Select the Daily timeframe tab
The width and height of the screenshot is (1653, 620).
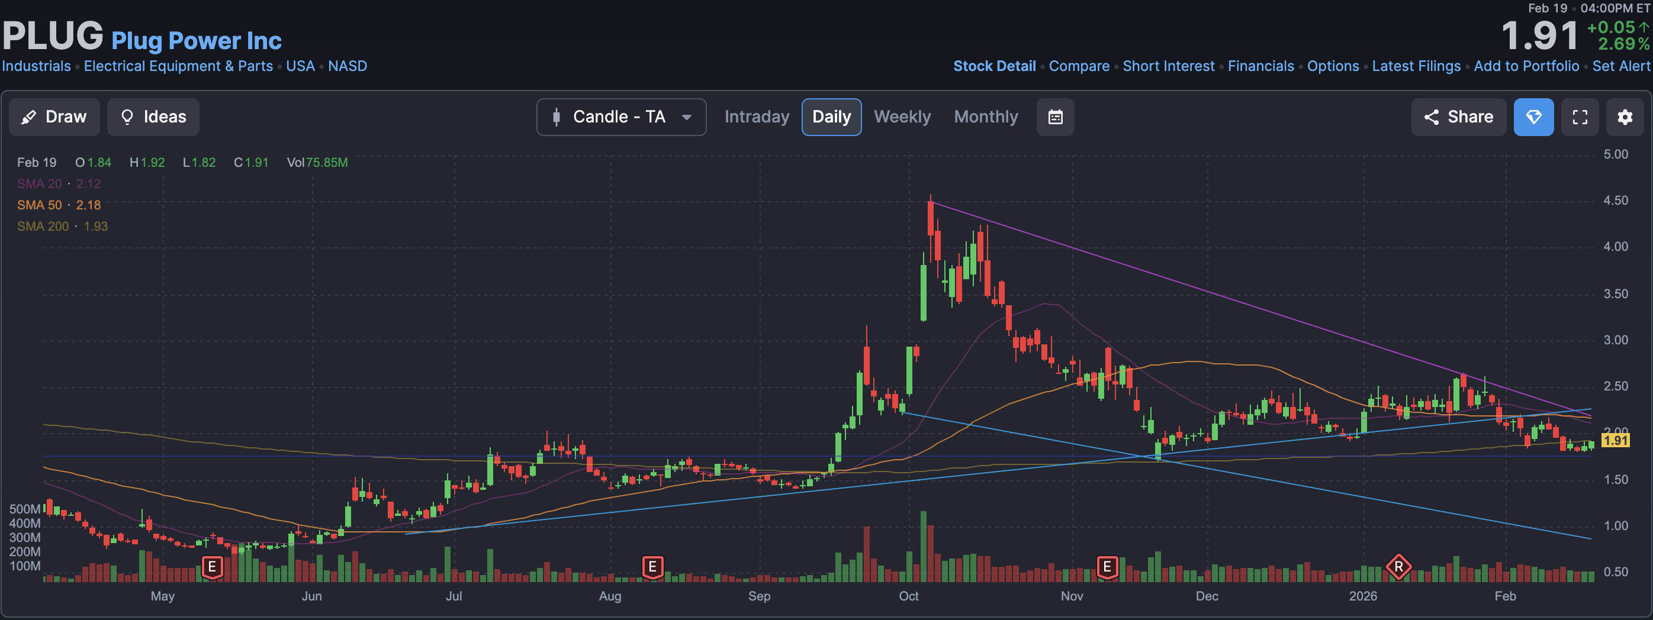click(x=831, y=117)
